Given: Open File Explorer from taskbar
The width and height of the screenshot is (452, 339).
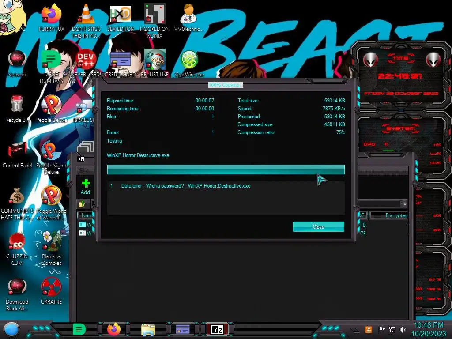Looking at the screenshot, I should pos(148,329).
